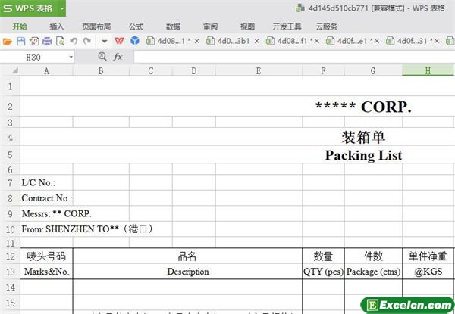The width and height of the screenshot is (455, 314).
Task: Go to the 视图 ribbon tab
Action: coord(247,27)
